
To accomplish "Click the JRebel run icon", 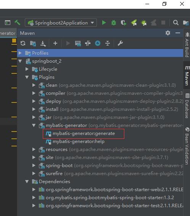I will pyautogui.click(x=134, y=23).
